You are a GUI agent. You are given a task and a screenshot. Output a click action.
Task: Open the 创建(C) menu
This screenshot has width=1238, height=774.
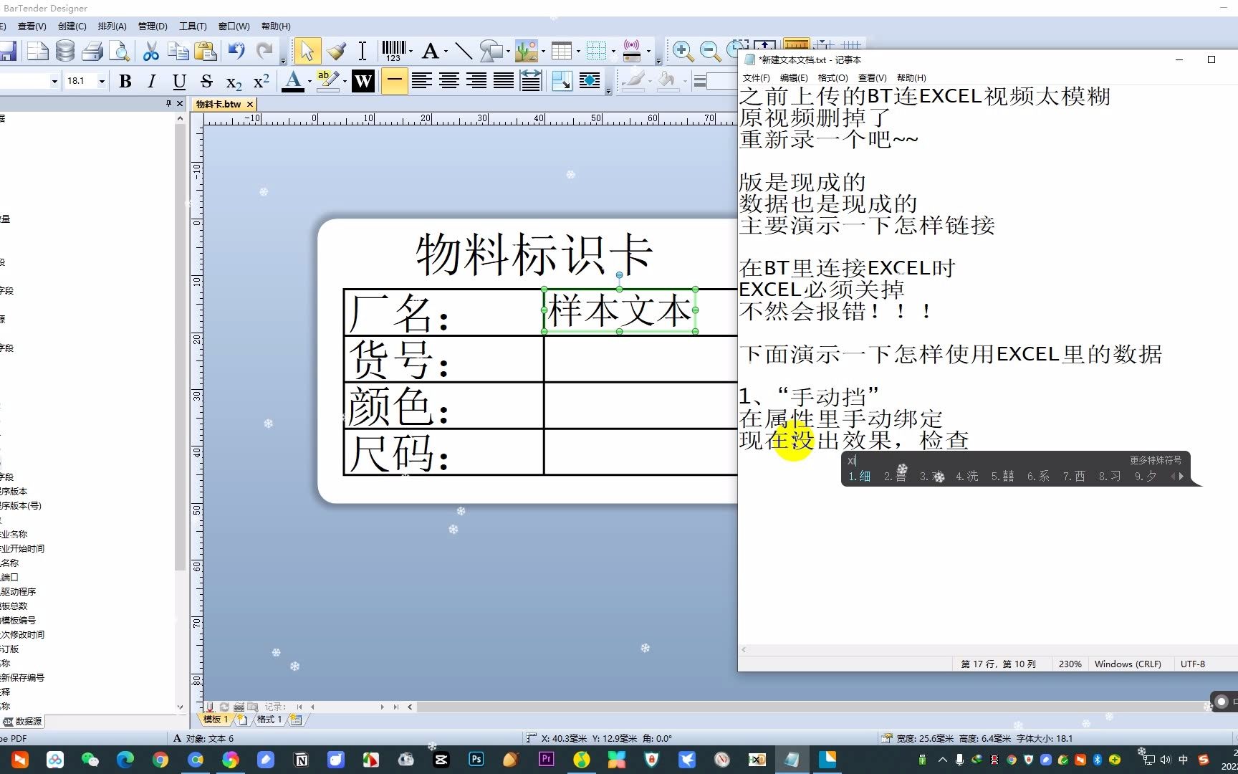[x=72, y=27]
